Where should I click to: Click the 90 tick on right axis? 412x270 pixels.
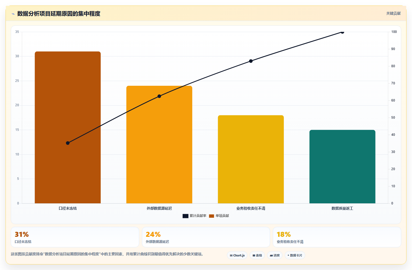[x=393, y=49]
